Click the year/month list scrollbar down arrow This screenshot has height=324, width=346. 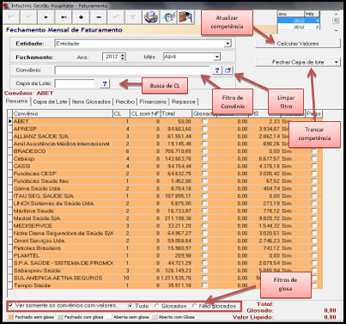coord(336,31)
